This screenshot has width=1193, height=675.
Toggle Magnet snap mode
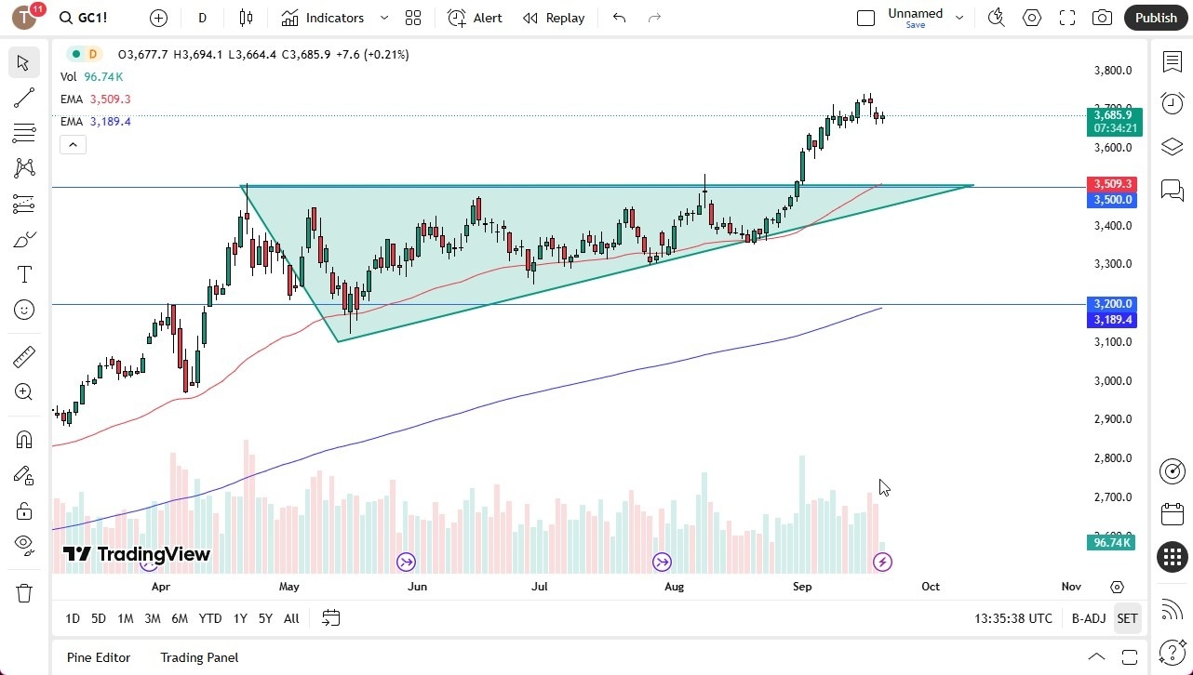pyautogui.click(x=23, y=439)
